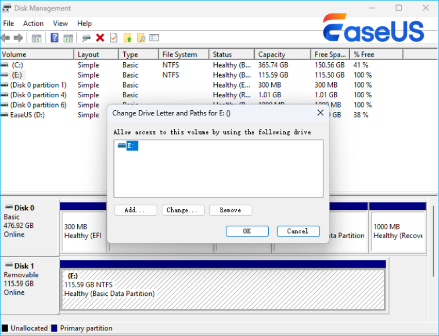Click the forward arrow toolbar icon
This screenshot has height=336, width=439.
18,38
